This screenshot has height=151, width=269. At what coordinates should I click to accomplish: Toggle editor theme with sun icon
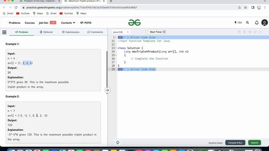(118, 143)
